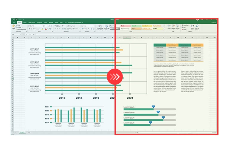Toggle bold formatting in Font group
The image size is (229, 153).
(x=29, y=29)
